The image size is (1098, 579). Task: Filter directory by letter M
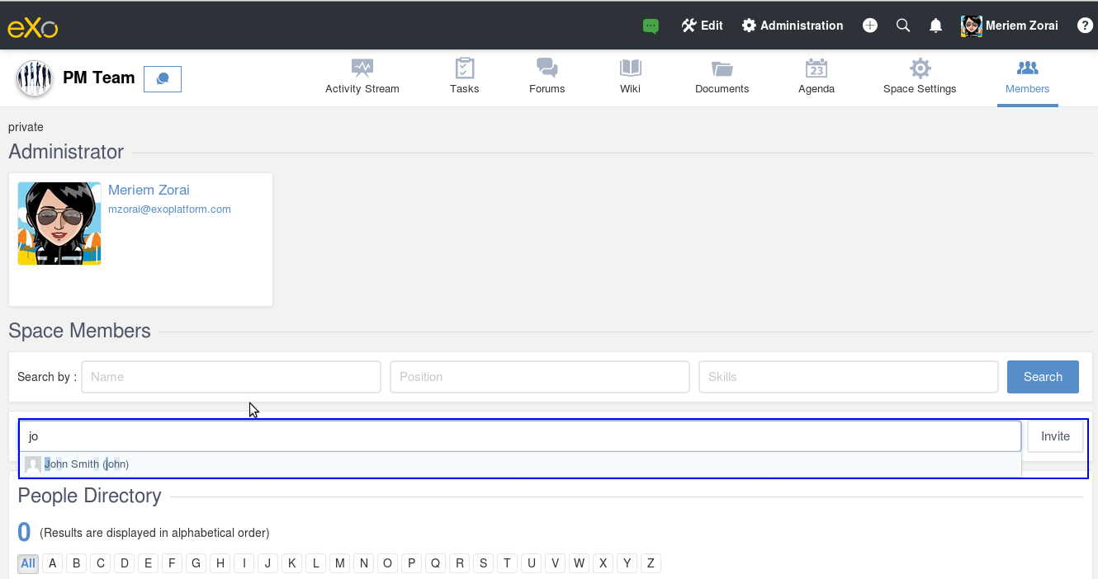[x=339, y=563]
